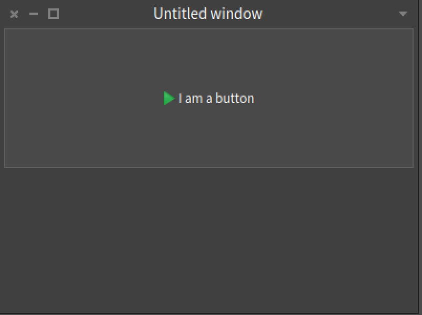422x315 pixels.
Task: Click title bar space left of the title
Action: (105, 14)
